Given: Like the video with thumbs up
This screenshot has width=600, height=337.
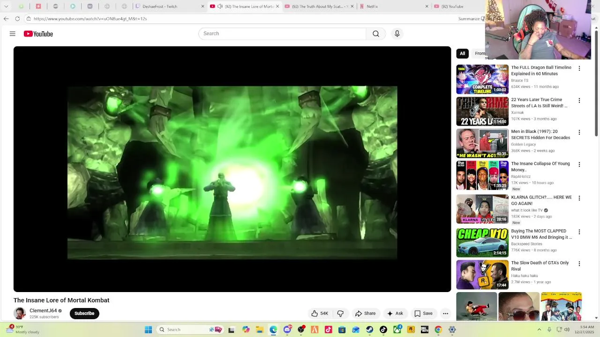Looking at the screenshot, I should (320, 314).
